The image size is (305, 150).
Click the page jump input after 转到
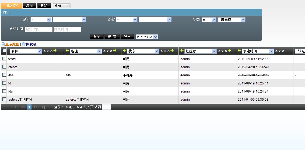(106, 107)
